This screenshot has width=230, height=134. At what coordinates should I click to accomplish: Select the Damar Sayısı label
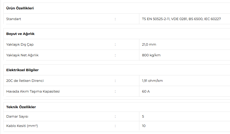coord(17,117)
